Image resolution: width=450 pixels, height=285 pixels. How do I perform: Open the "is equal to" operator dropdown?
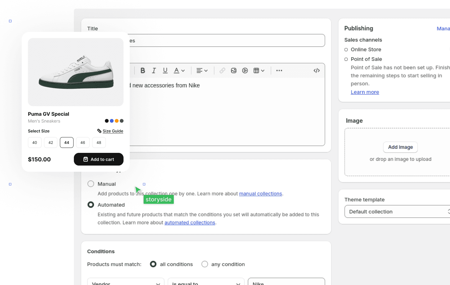tap(206, 282)
